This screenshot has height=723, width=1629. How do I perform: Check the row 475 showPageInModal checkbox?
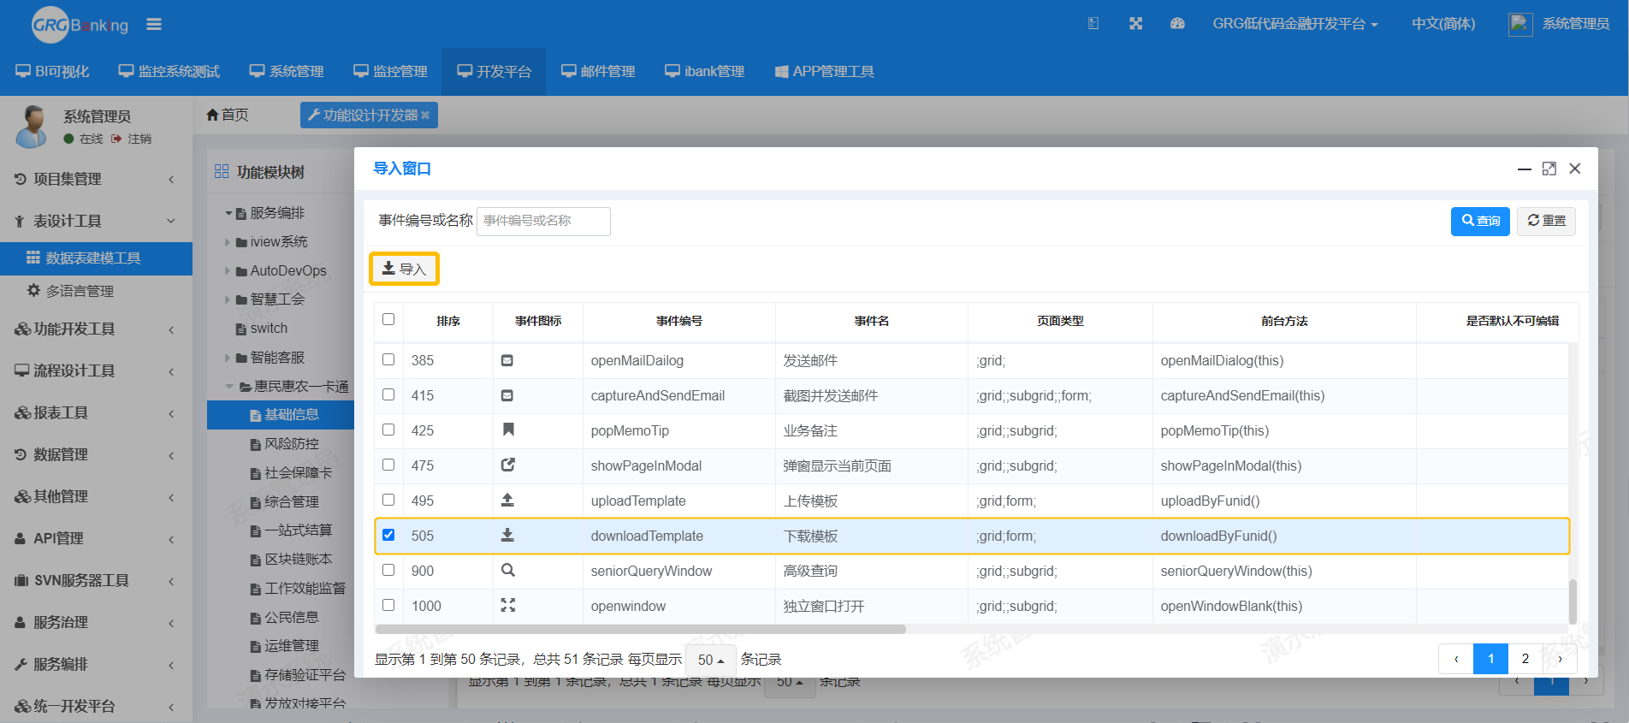[x=388, y=465]
